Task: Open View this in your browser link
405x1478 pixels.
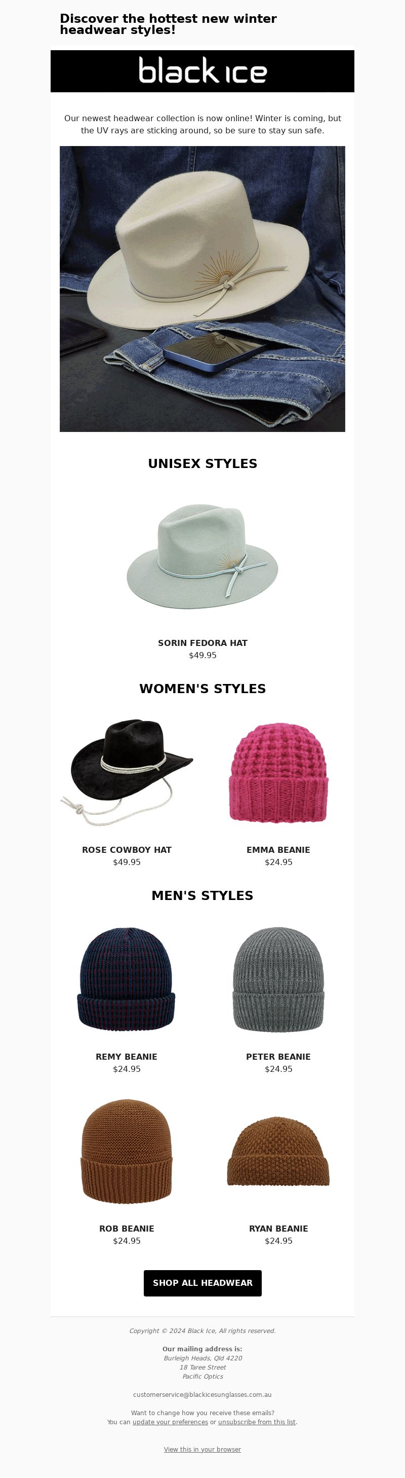Action: pos(202,1449)
